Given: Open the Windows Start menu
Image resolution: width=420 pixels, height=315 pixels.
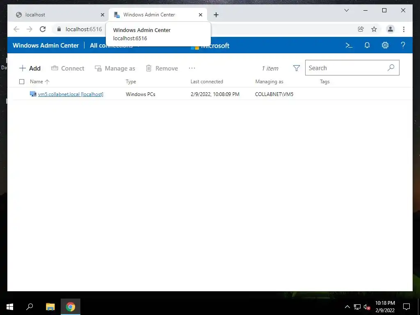Looking at the screenshot, I should pos(10,307).
